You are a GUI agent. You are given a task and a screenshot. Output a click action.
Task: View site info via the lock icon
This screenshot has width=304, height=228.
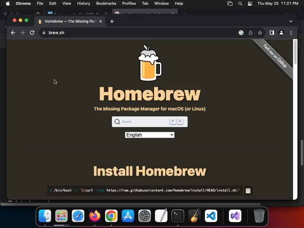tap(44, 33)
